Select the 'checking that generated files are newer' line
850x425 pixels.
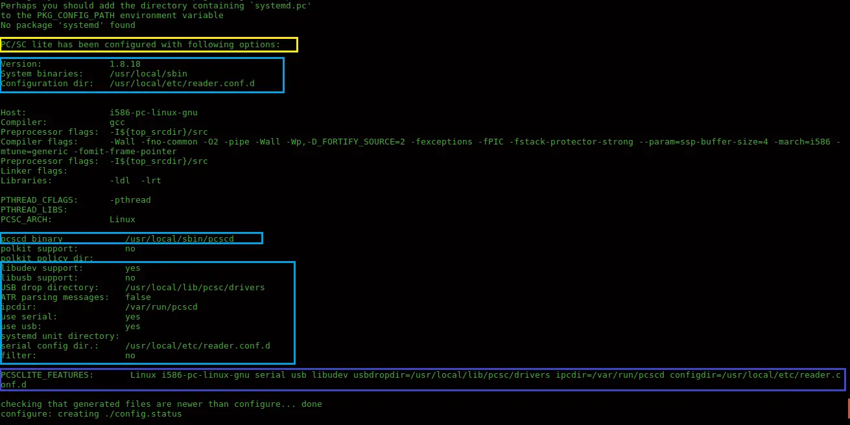(161, 404)
